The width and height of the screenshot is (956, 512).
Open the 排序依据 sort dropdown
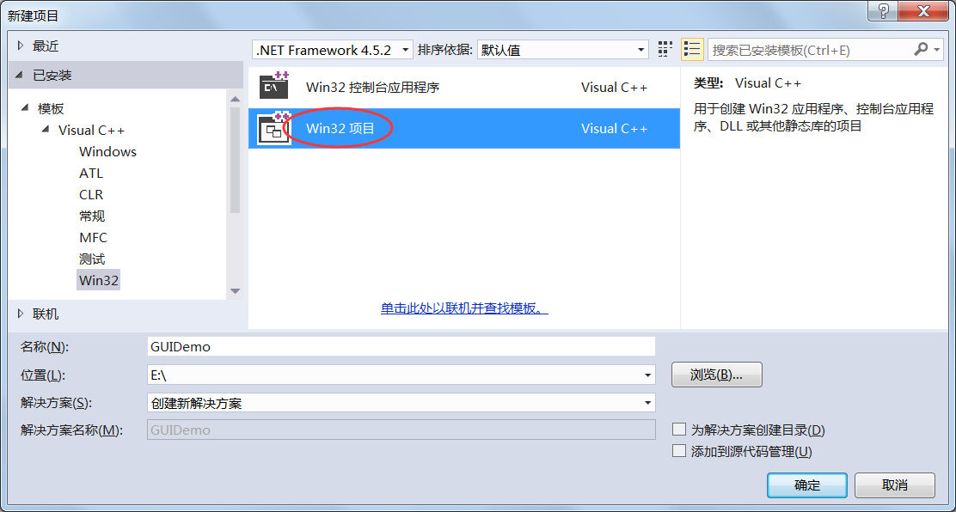(563, 50)
